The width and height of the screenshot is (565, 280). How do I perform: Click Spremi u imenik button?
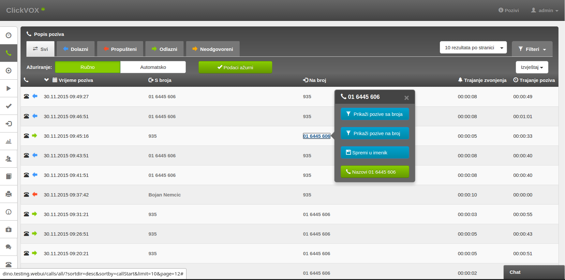pos(375,153)
